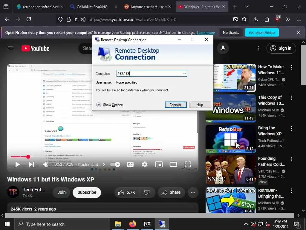Search YouTube by voice microphone
This screenshot has height=230, width=306.
(223, 48)
